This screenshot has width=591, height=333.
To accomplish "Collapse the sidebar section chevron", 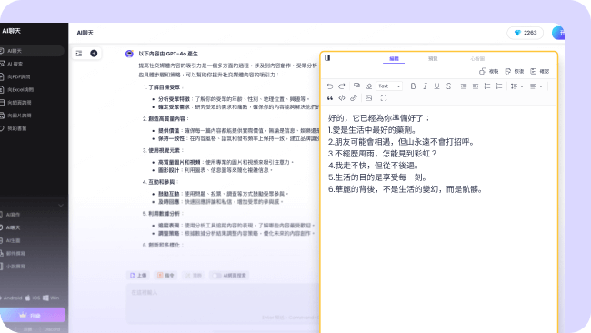I will (x=61, y=206).
